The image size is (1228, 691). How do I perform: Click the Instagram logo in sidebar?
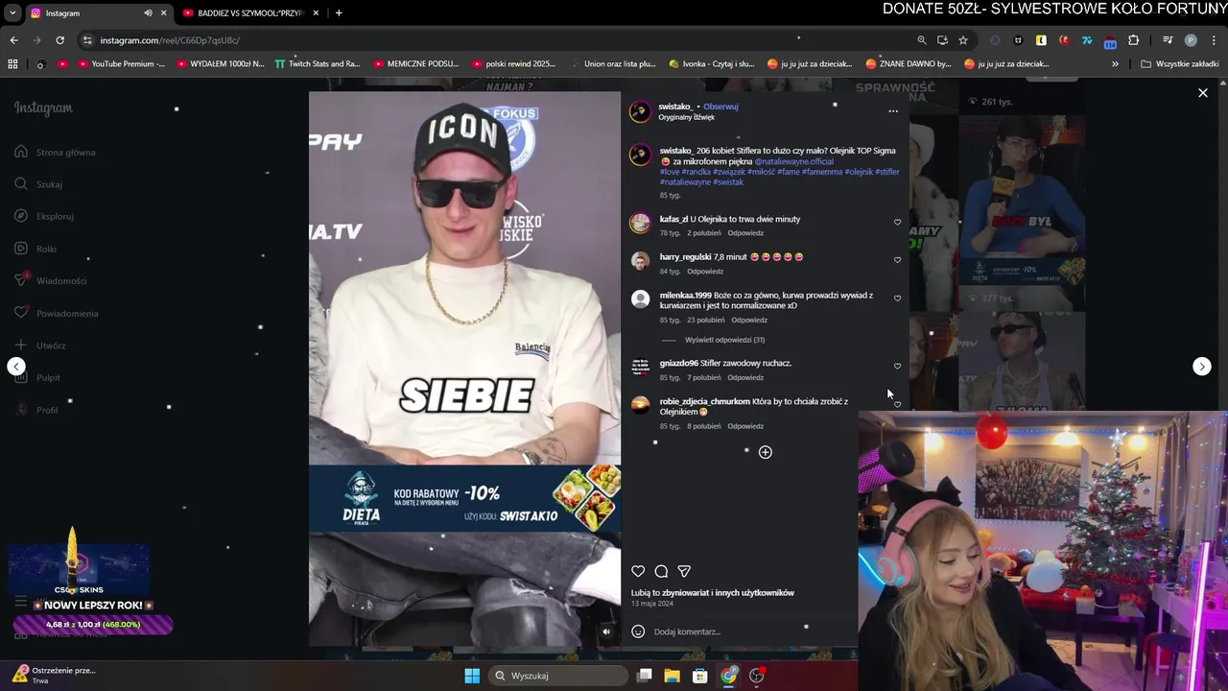(43, 108)
